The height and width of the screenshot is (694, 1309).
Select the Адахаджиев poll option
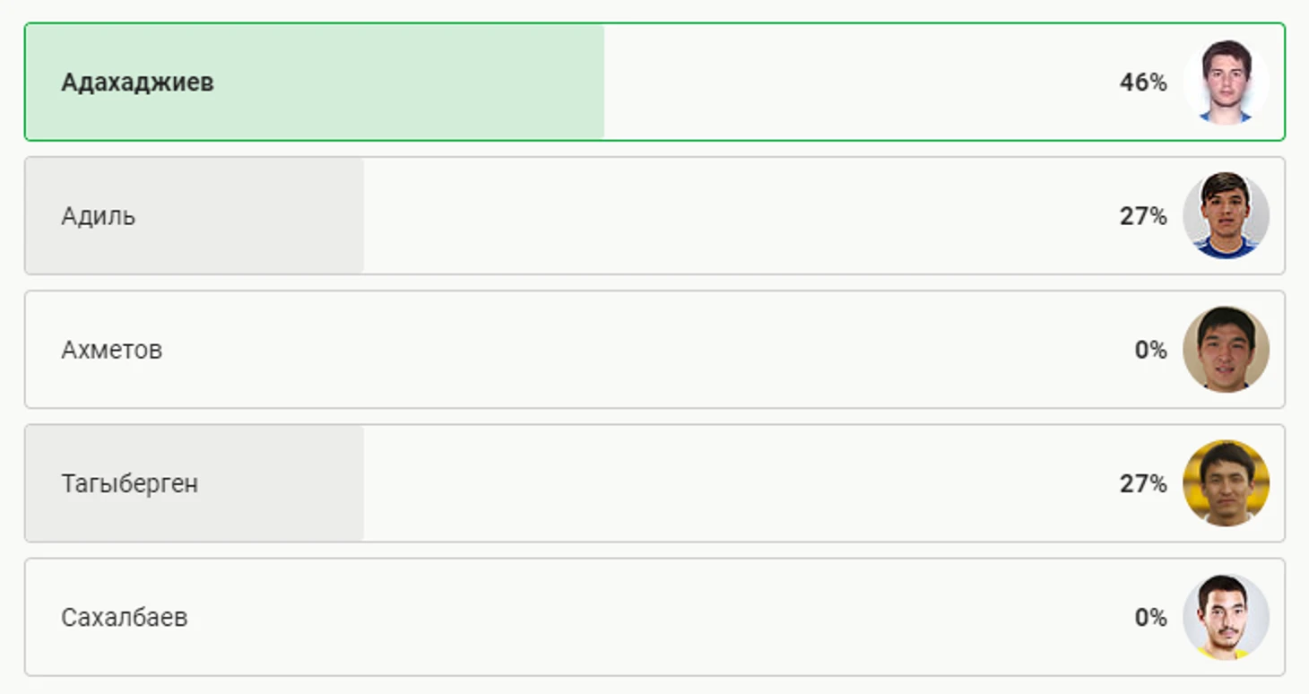point(654,82)
